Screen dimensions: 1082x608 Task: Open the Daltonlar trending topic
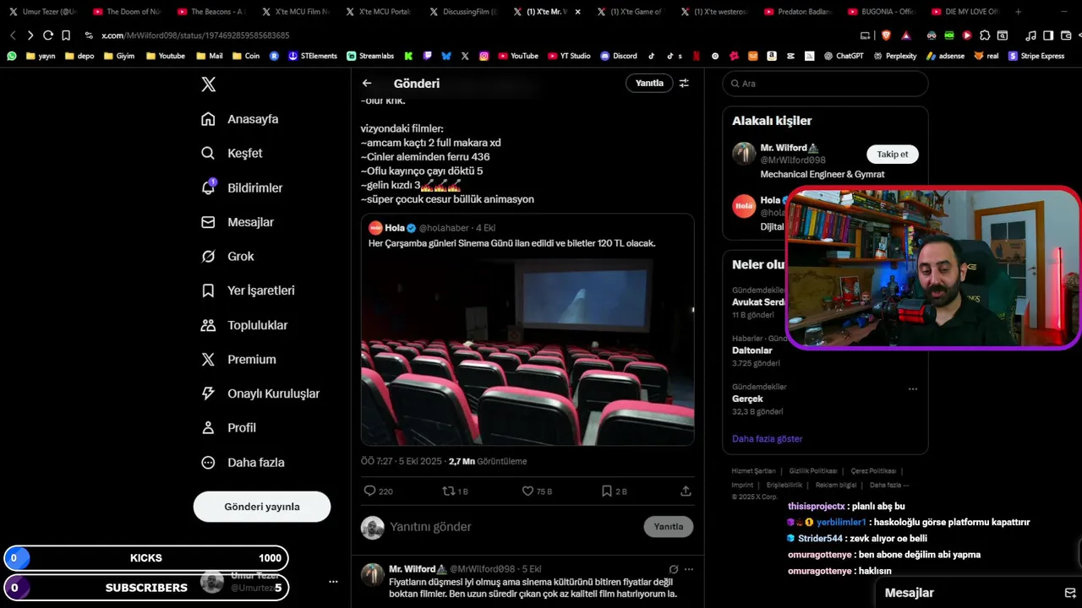coord(751,350)
